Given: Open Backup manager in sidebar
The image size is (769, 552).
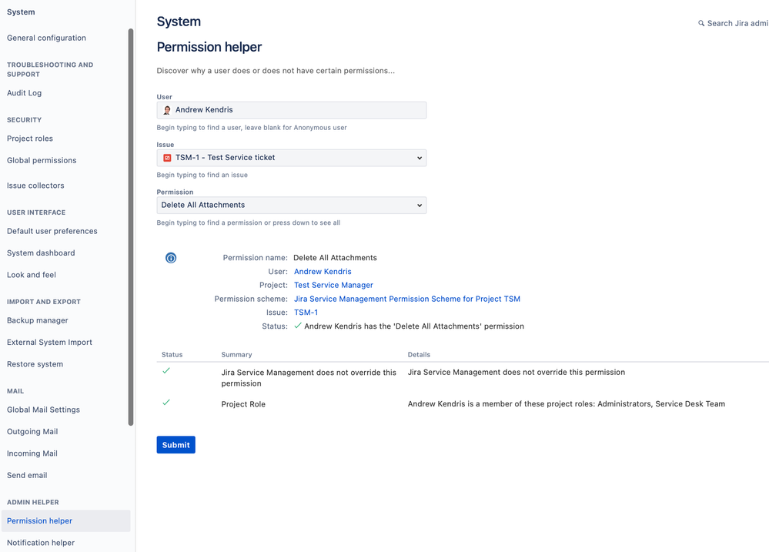Looking at the screenshot, I should (37, 320).
